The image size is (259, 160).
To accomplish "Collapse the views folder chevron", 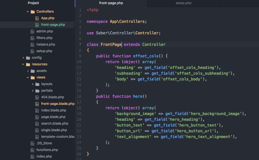I will 28,77.
